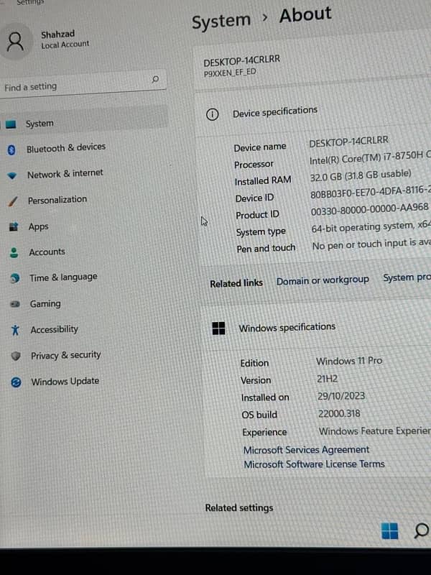Click the Windows Update sync icon

coord(16,382)
